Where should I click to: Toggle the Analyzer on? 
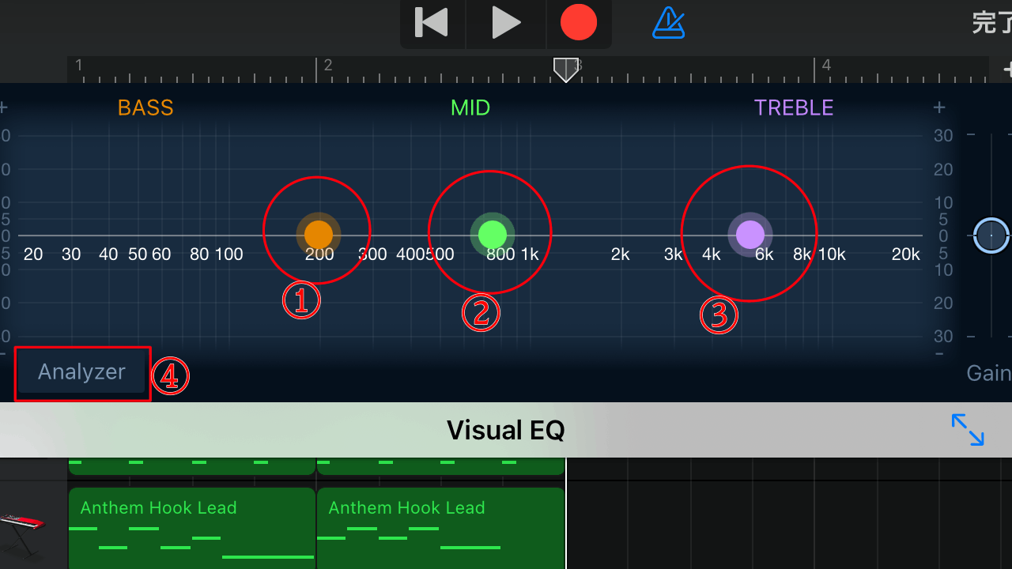click(81, 371)
